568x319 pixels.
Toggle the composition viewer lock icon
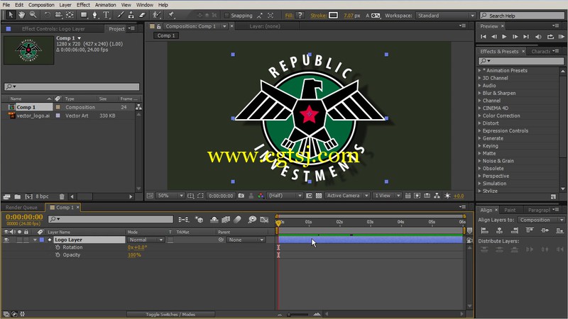pyautogui.click(x=158, y=26)
